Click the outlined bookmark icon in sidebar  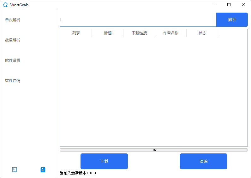click(x=15, y=169)
